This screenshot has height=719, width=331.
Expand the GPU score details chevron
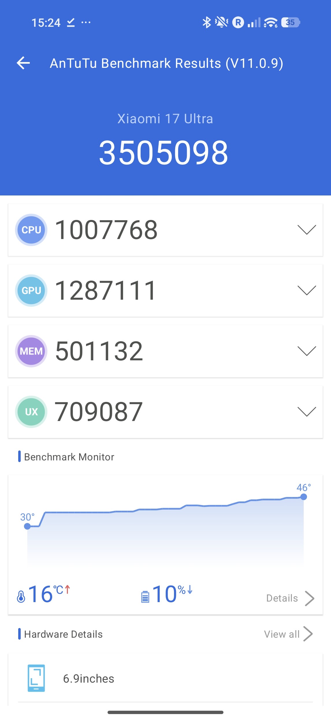306,290
